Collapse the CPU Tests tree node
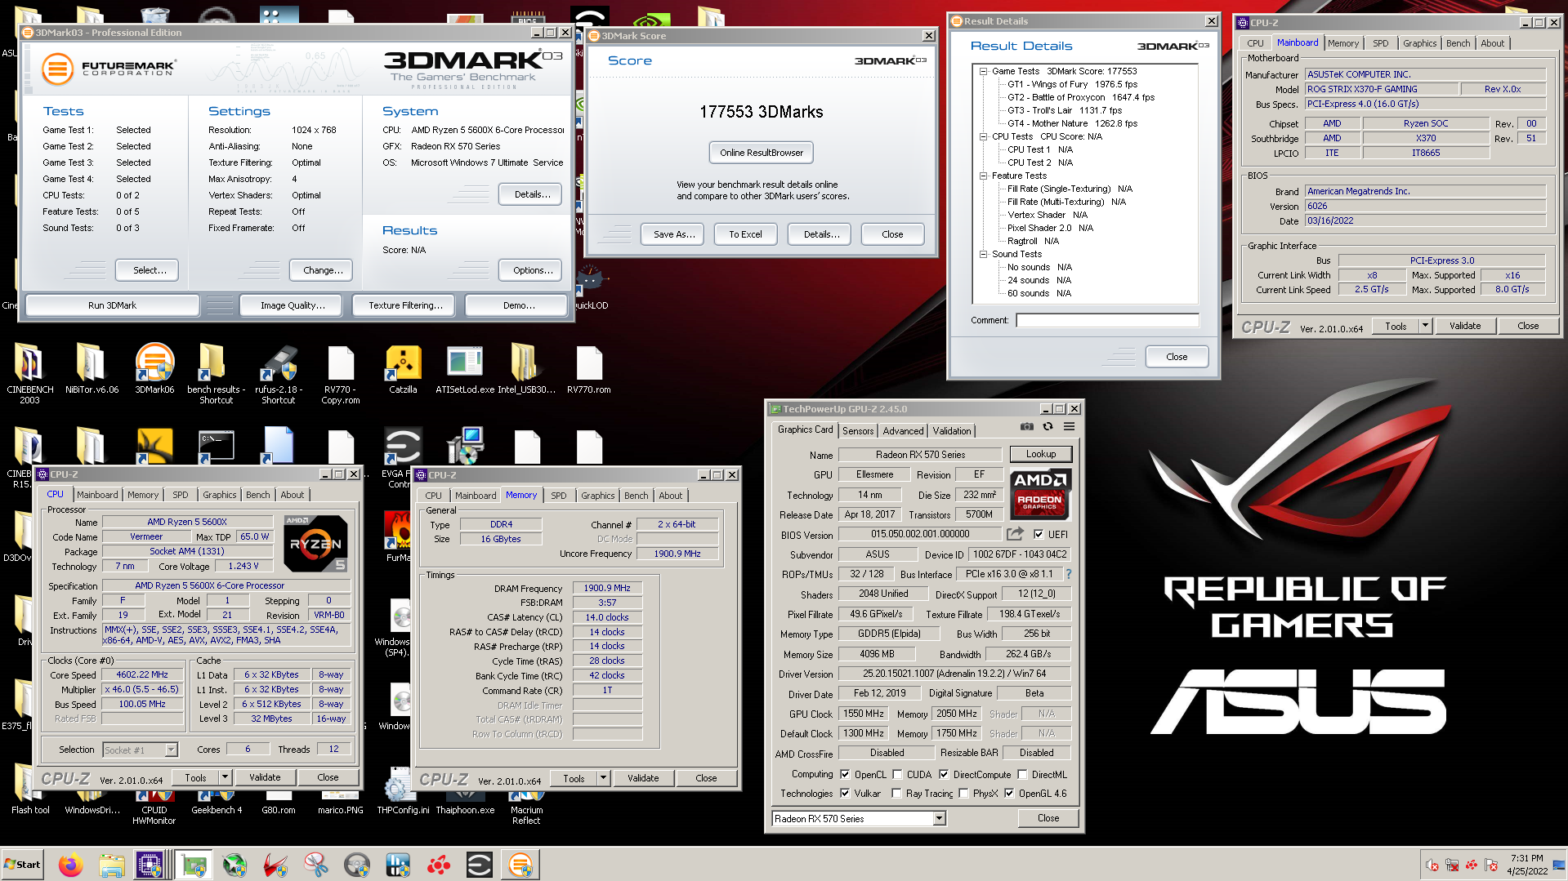 coord(984,136)
